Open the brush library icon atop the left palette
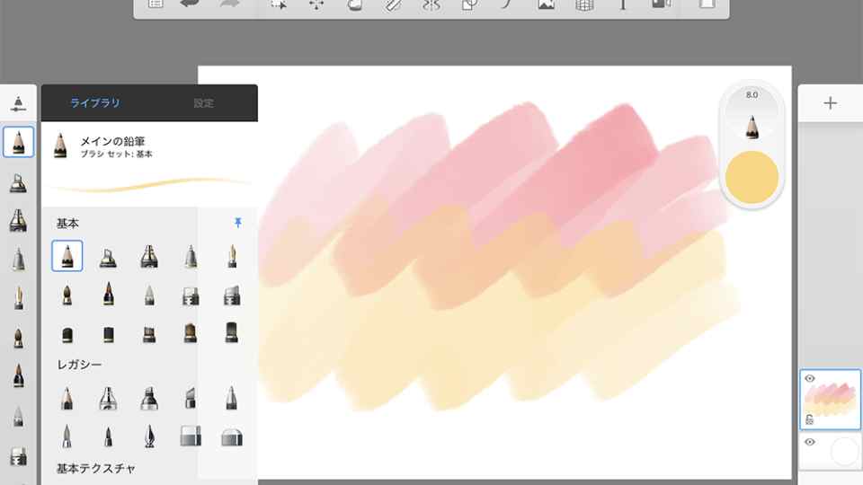Image resolution: width=863 pixels, height=485 pixels. pyautogui.click(x=18, y=103)
